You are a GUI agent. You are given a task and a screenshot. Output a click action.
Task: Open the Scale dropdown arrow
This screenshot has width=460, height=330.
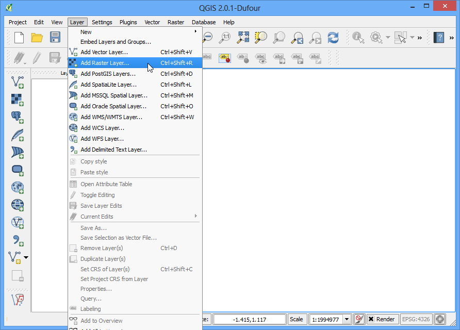[x=347, y=319]
